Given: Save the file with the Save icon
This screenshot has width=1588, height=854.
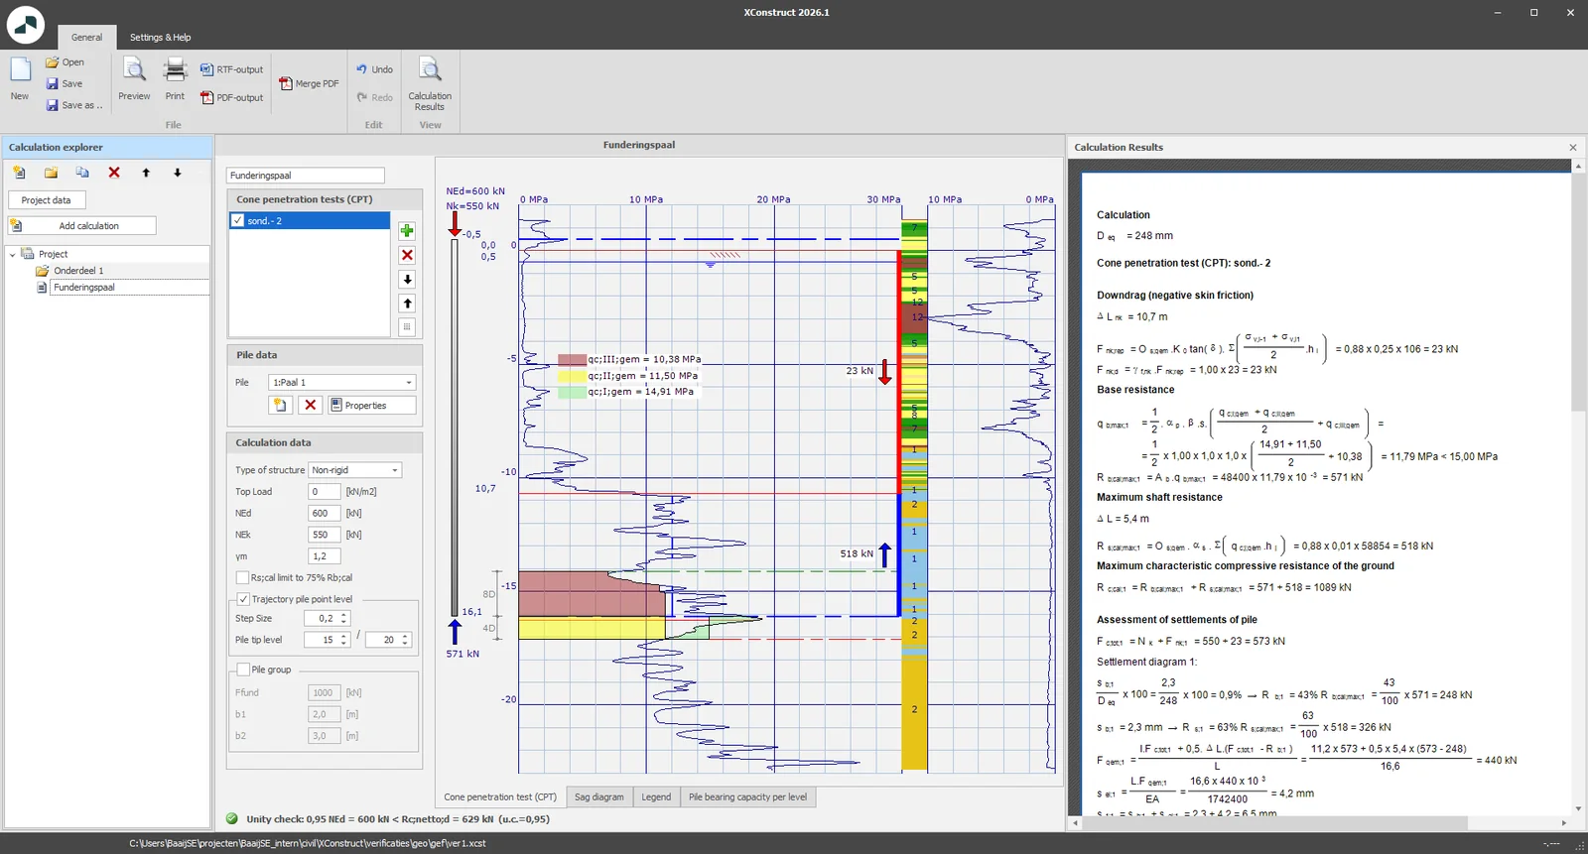Looking at the screenshot, I should click(65, 83).
